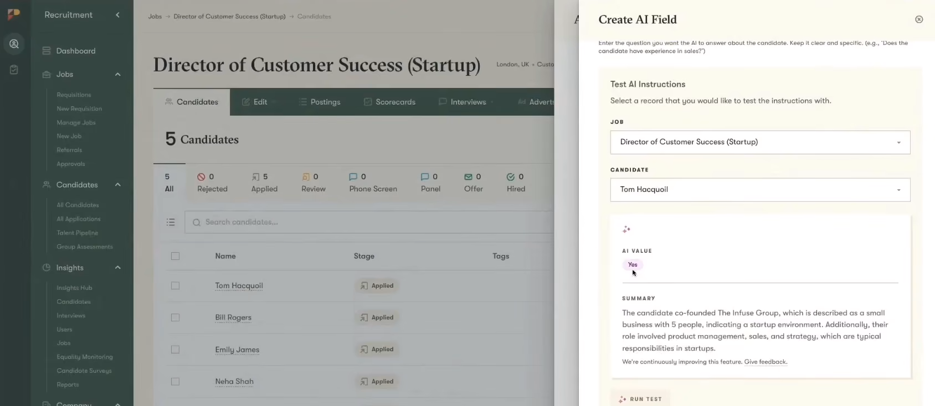Close the Create AI Field panel
Screen dimensions: 935x406
(x=919, y=19)
